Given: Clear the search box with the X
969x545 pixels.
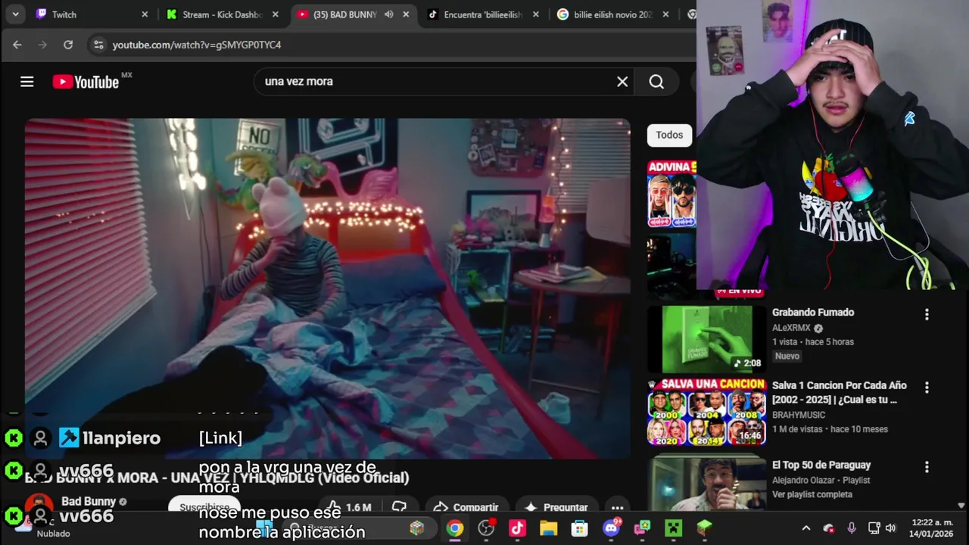Looking at the screenshot, I should (622, 82).
